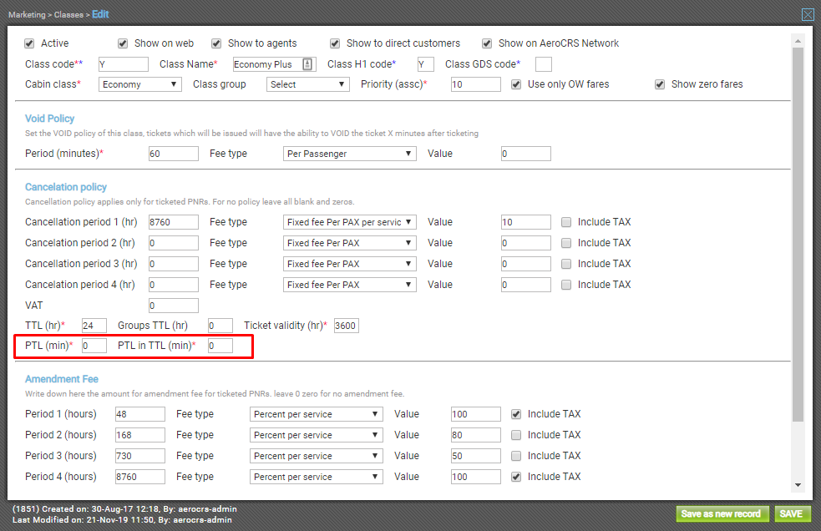821x531 pixels.
Task: Click the Void Policy Value field
Action: (525, 154)
